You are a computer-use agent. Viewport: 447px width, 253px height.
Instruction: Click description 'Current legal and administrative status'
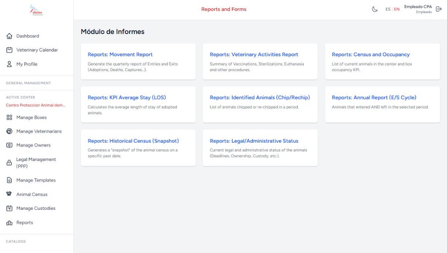[x=258, y=153]
